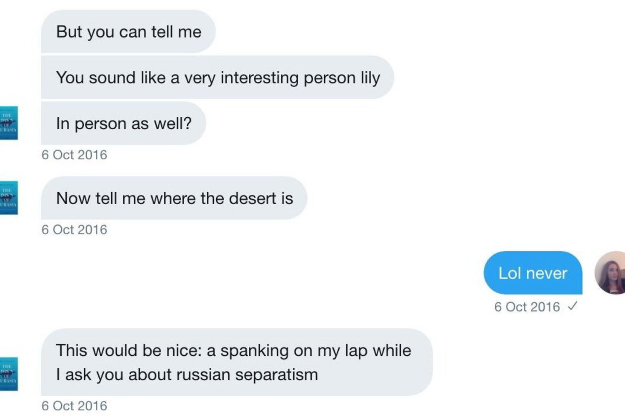Click the timestamp beneath the last message
This screenshot has width=625, height=417.
coord(74,406)
